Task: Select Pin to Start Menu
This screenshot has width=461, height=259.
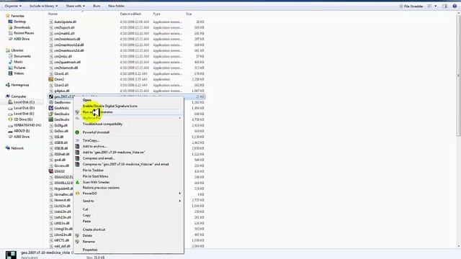Action: click(95, 176)
